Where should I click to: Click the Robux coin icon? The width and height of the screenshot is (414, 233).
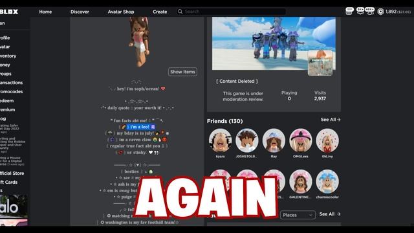380,12
